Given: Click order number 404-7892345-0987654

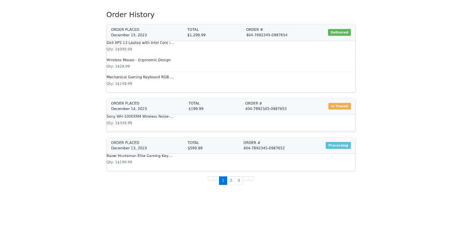Looking at the screenshot, I should (x=266, y=35).
